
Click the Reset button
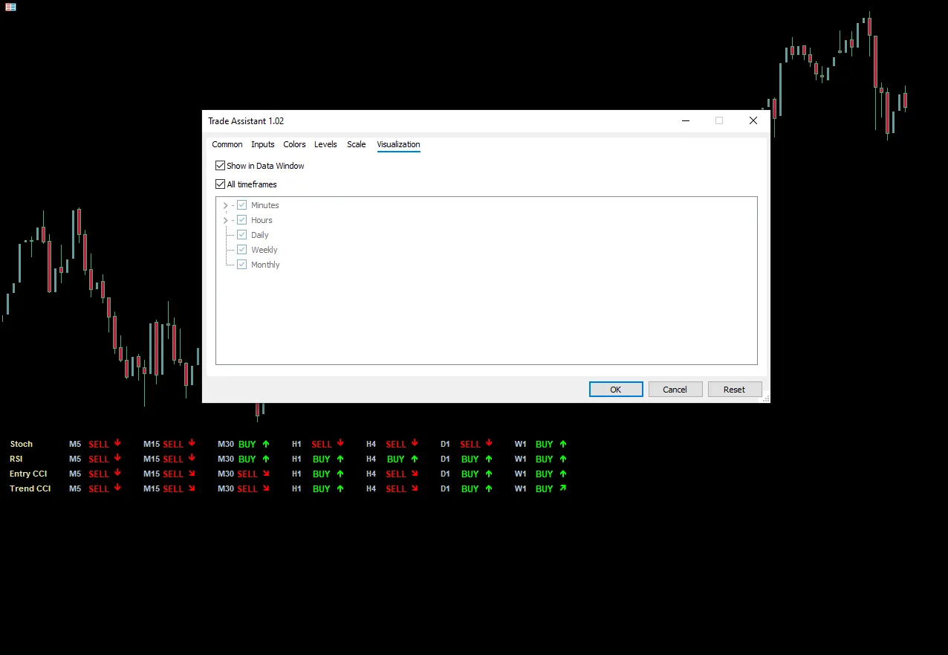pos(735,390)
